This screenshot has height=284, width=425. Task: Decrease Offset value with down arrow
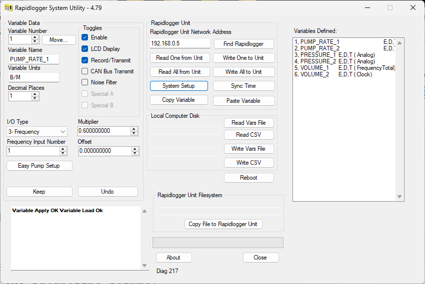pyautogui.click(x=135, y=153)
